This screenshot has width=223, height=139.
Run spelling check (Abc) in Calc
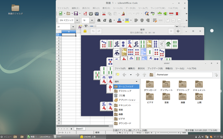click(153, 14)
